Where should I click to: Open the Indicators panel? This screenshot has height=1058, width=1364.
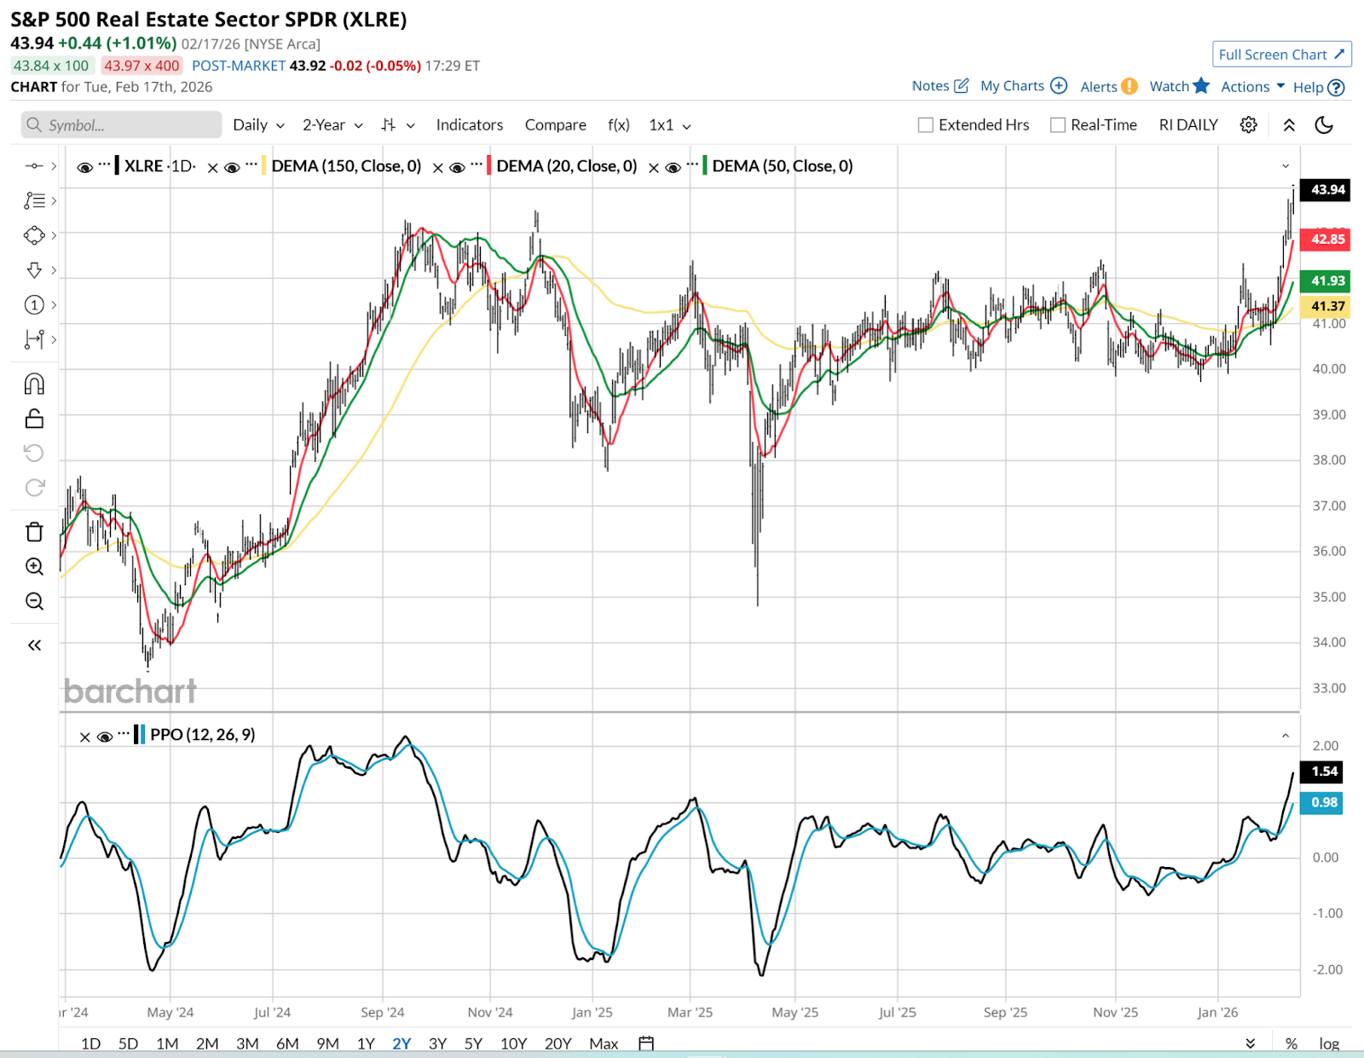point(470,124)
